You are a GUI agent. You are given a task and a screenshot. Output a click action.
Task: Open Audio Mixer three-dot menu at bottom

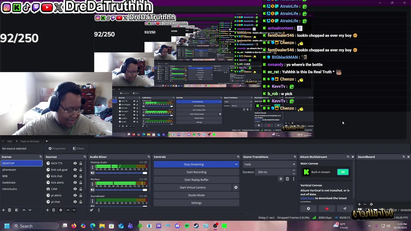(99, 210)
